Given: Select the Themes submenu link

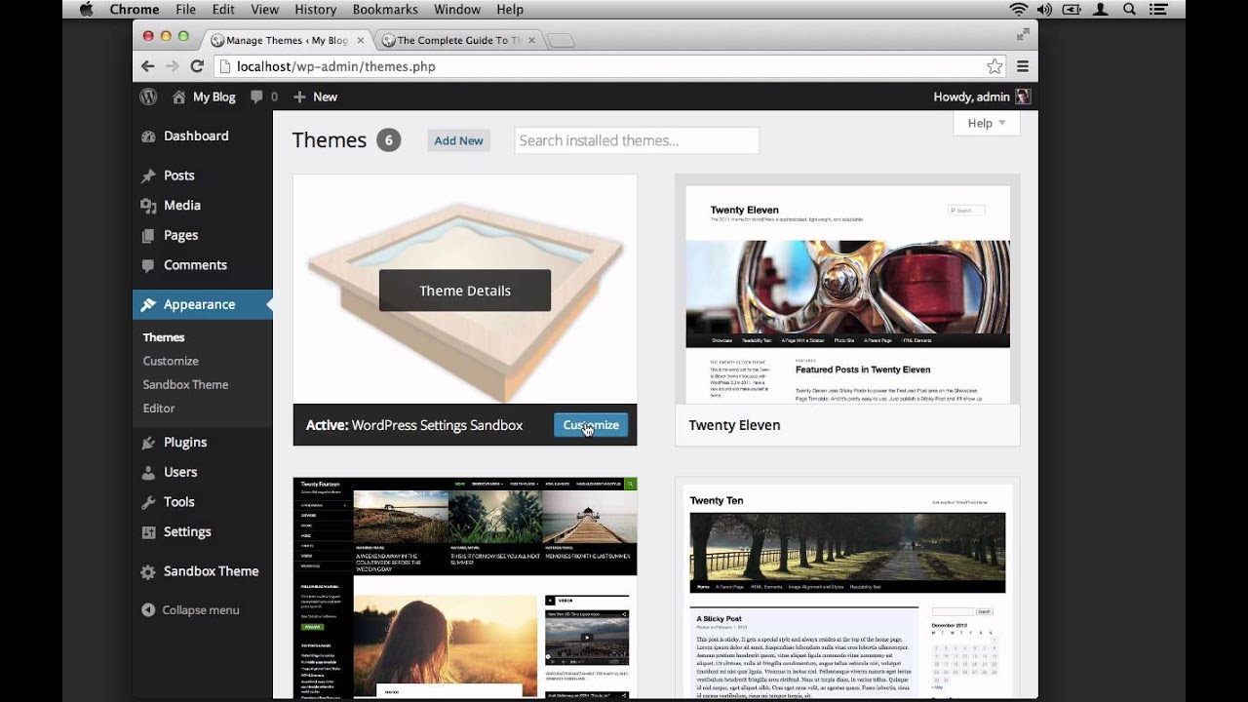Looking at the screenshot, I should [164, 337].
